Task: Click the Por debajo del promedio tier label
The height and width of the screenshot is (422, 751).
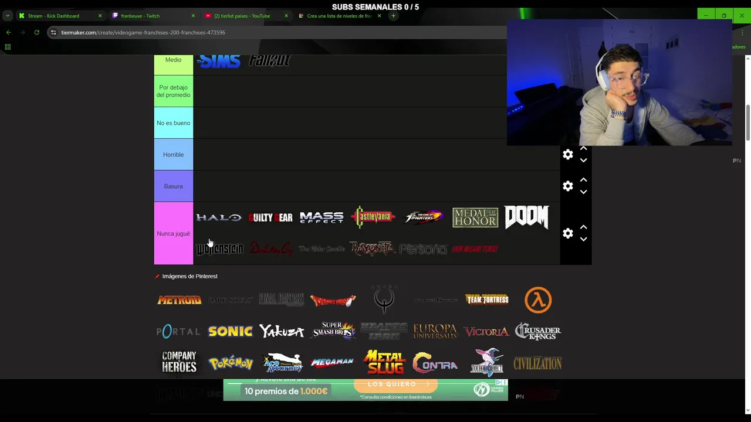Action: 173,91
